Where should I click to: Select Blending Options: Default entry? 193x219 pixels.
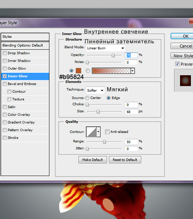pos(25,45)
